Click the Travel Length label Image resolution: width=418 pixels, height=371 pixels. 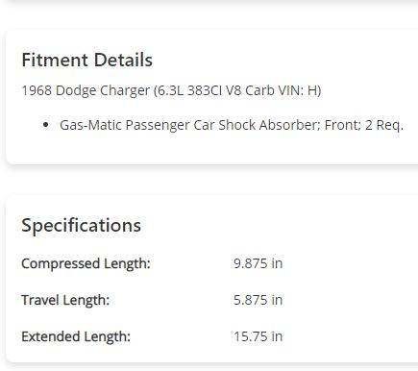pyautogui.click(x=65, y=300)
